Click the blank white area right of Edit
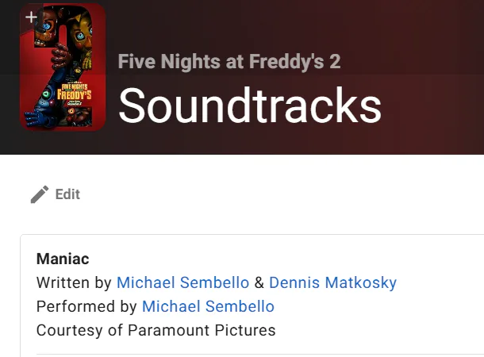This screenshot has width=484, height=357. pyautogui.click(x=278, y=194)
